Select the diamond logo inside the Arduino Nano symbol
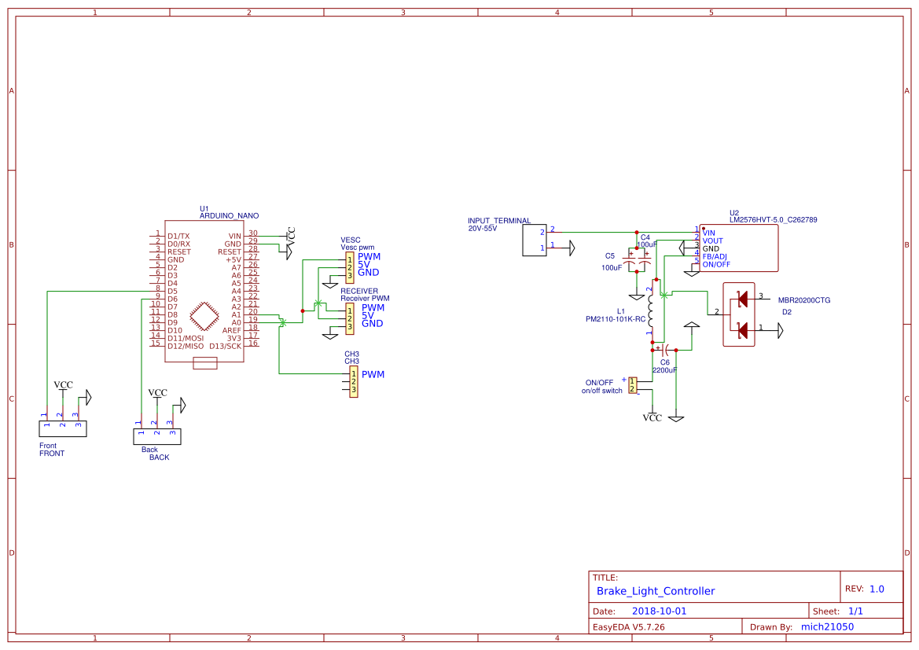 (x=204, y=316)
